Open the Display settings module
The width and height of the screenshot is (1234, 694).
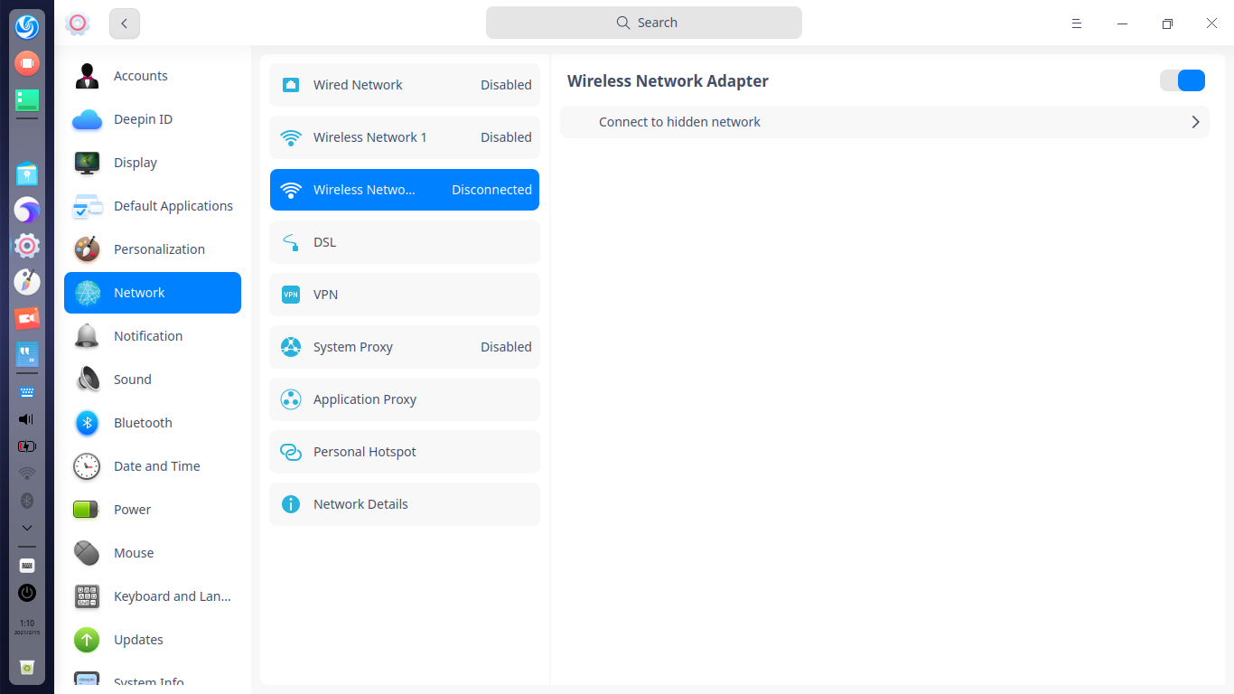pyautogui.click(x=153, y=163)
